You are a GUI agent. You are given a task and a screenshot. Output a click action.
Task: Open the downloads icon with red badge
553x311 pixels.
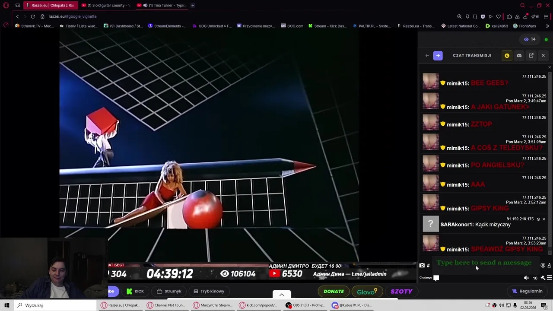pos(525,16)
